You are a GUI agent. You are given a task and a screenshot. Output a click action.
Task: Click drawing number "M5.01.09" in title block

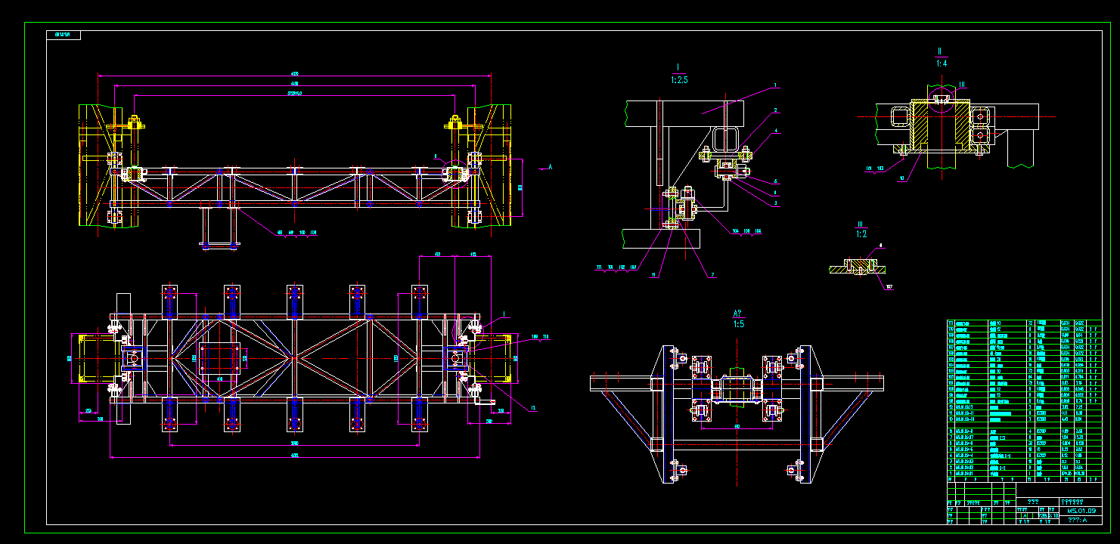1081,511
